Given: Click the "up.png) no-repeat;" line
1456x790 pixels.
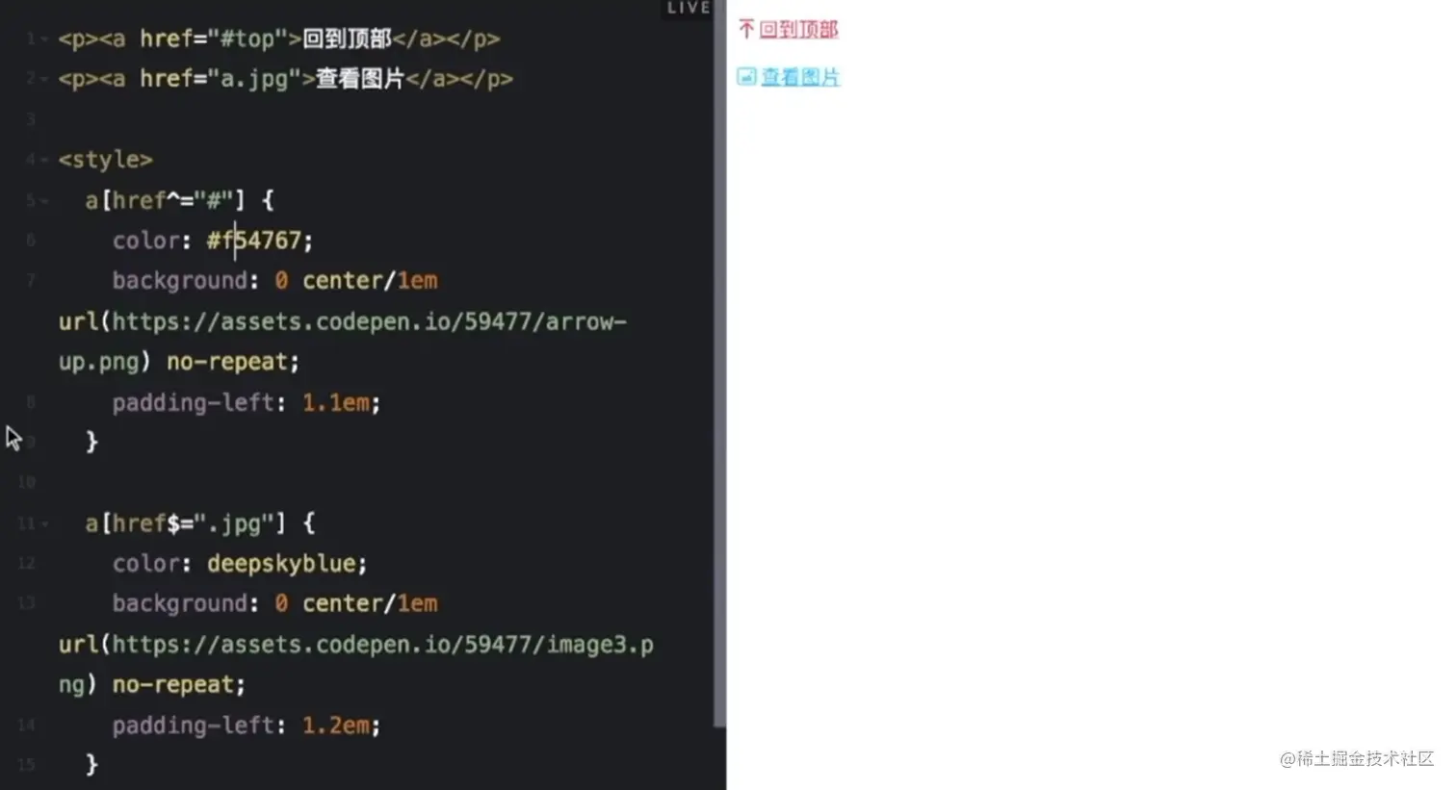Looking at the screenshot, I should tap(179, 362).
